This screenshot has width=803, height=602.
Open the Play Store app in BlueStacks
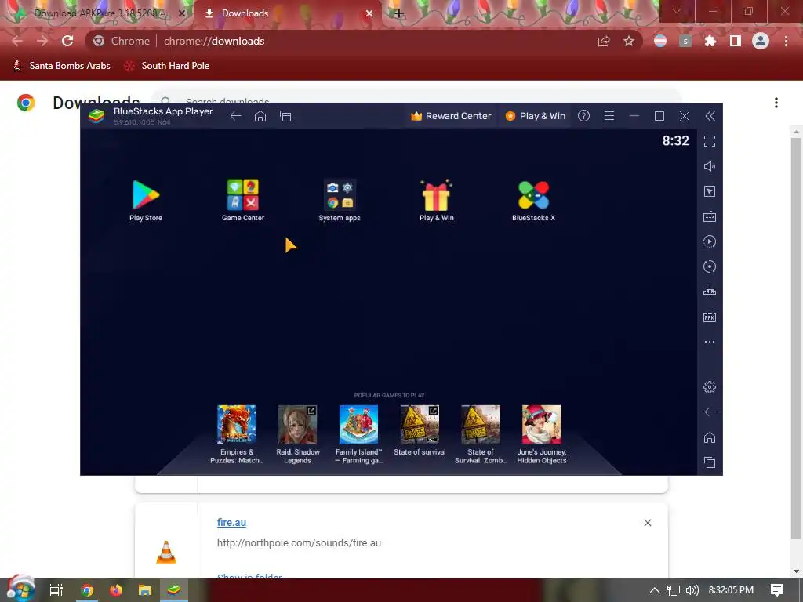coord(146,195)
